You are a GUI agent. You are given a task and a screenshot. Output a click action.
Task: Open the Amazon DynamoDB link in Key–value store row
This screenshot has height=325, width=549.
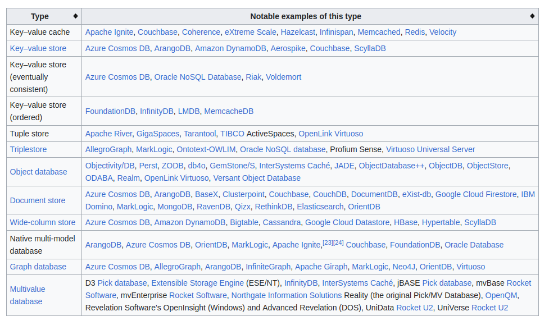[x=230, y=48]
